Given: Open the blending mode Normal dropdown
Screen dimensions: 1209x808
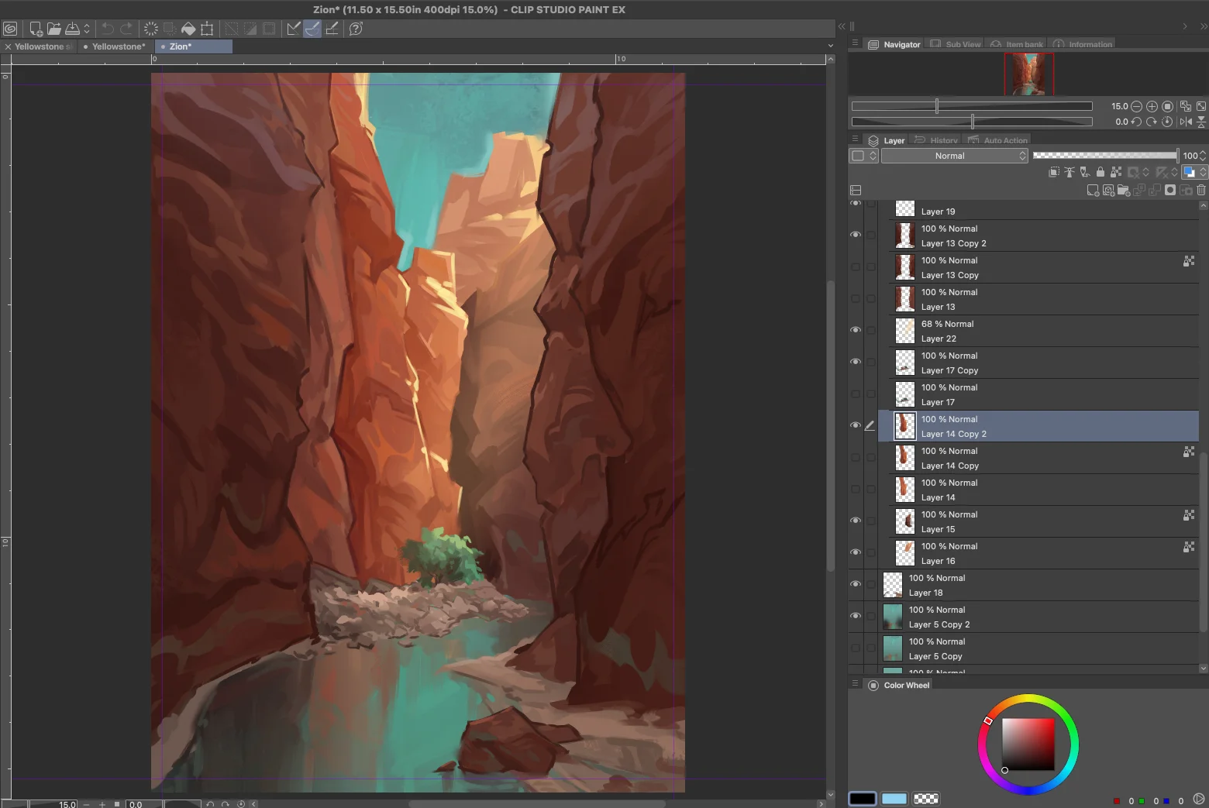Looking at the screenshot, I should coord(955,156).
